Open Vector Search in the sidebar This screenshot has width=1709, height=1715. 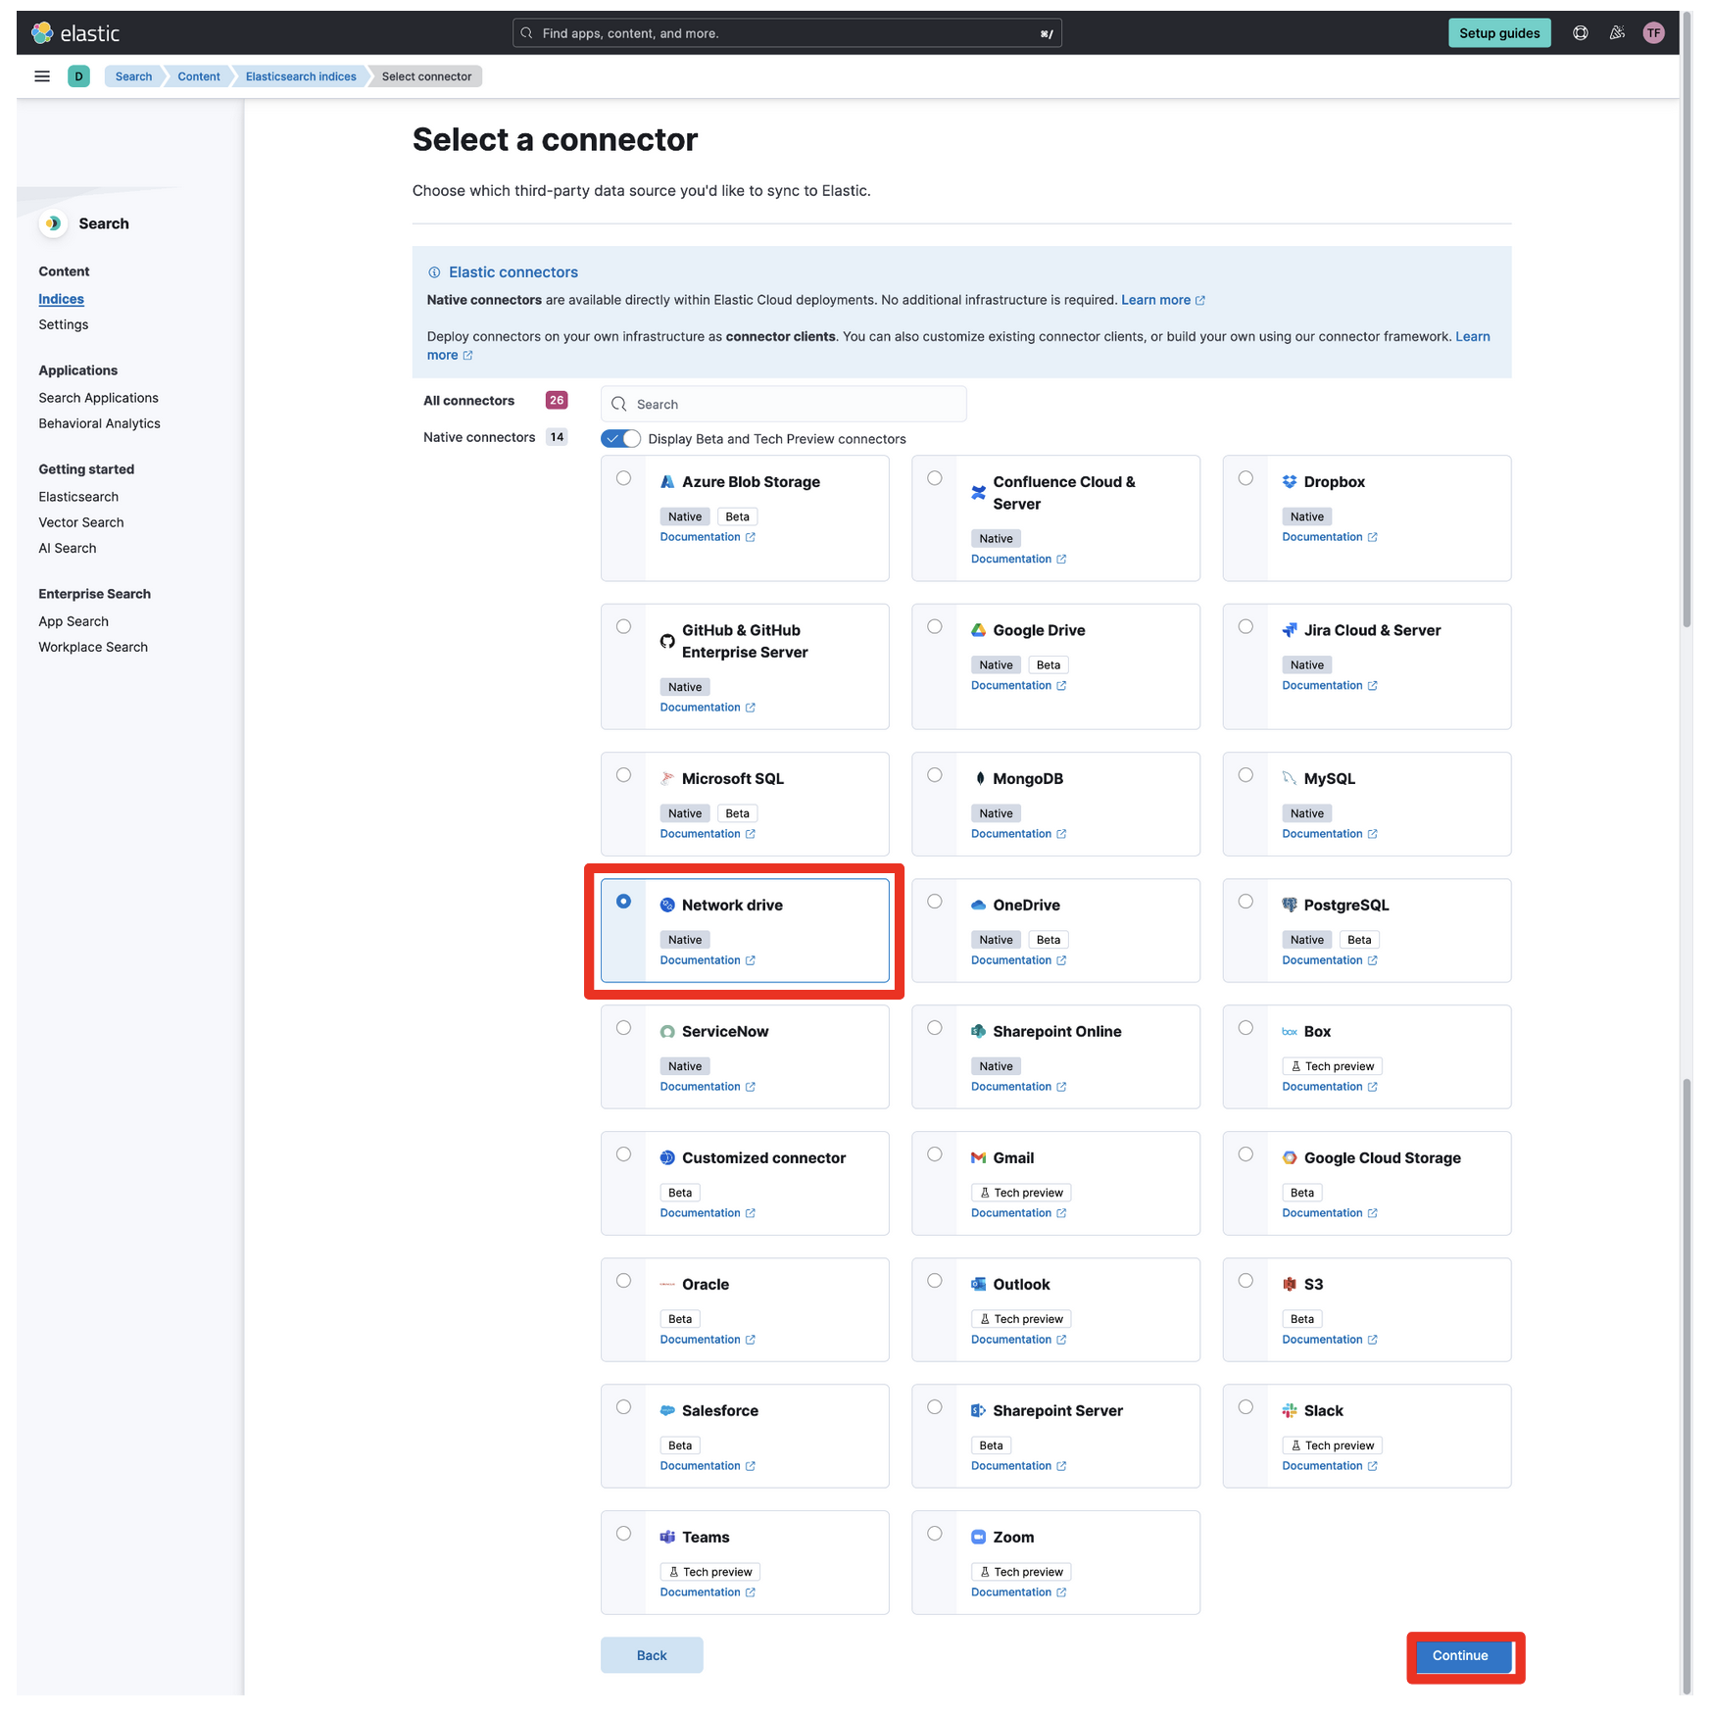coord(81,522)
